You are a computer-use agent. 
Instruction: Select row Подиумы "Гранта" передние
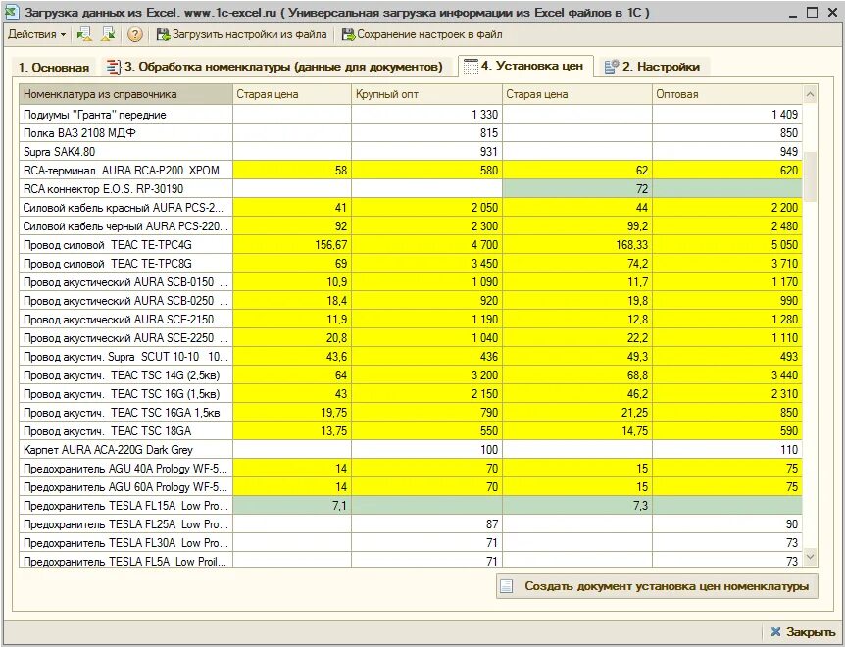pyautogui.click(x=411, y=115)
